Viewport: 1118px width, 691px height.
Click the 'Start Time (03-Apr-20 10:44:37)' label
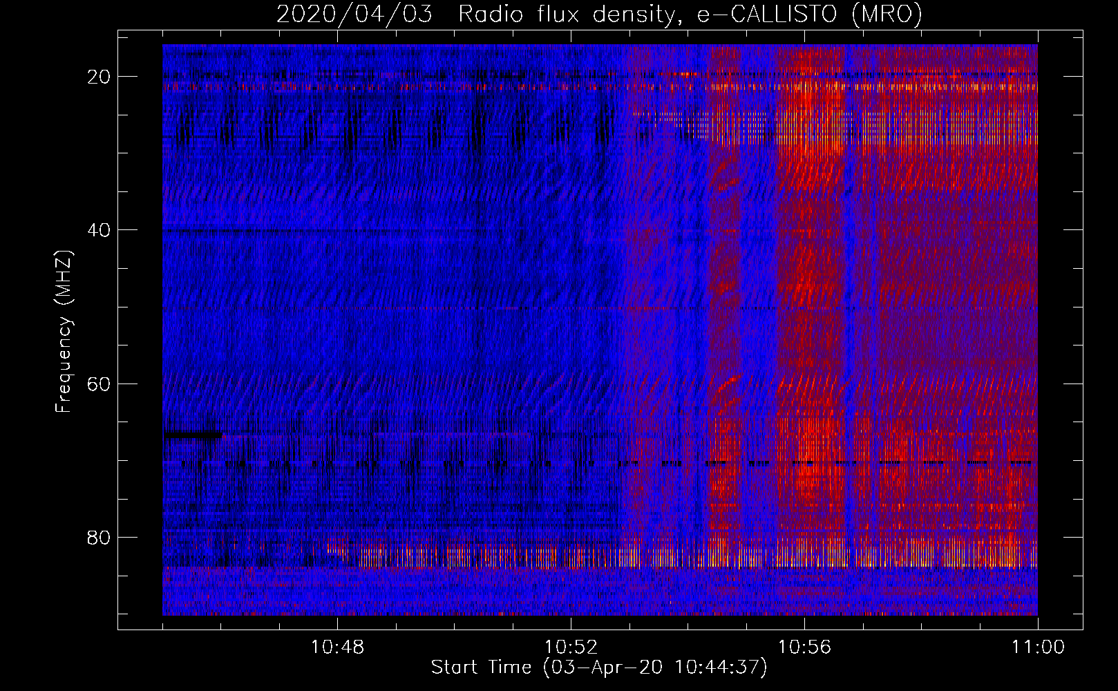click(x=600, y=668)
